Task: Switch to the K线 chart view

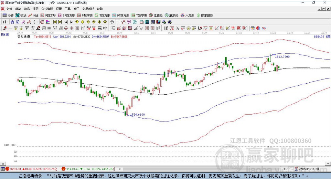Action: pyautogui.click(x=33, y=16)
